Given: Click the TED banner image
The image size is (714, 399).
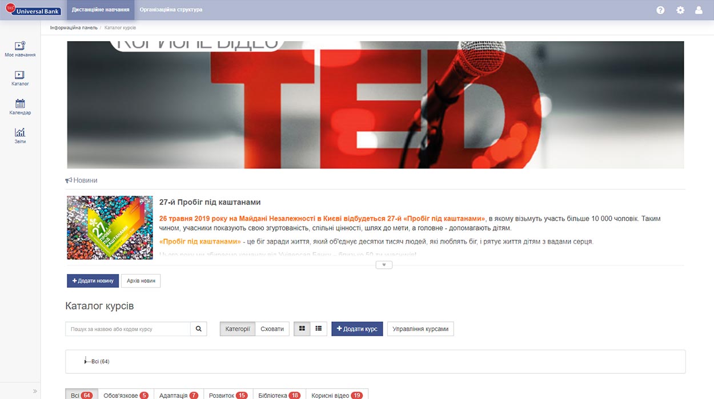Looking at the screenshot, I should point(375,104).
